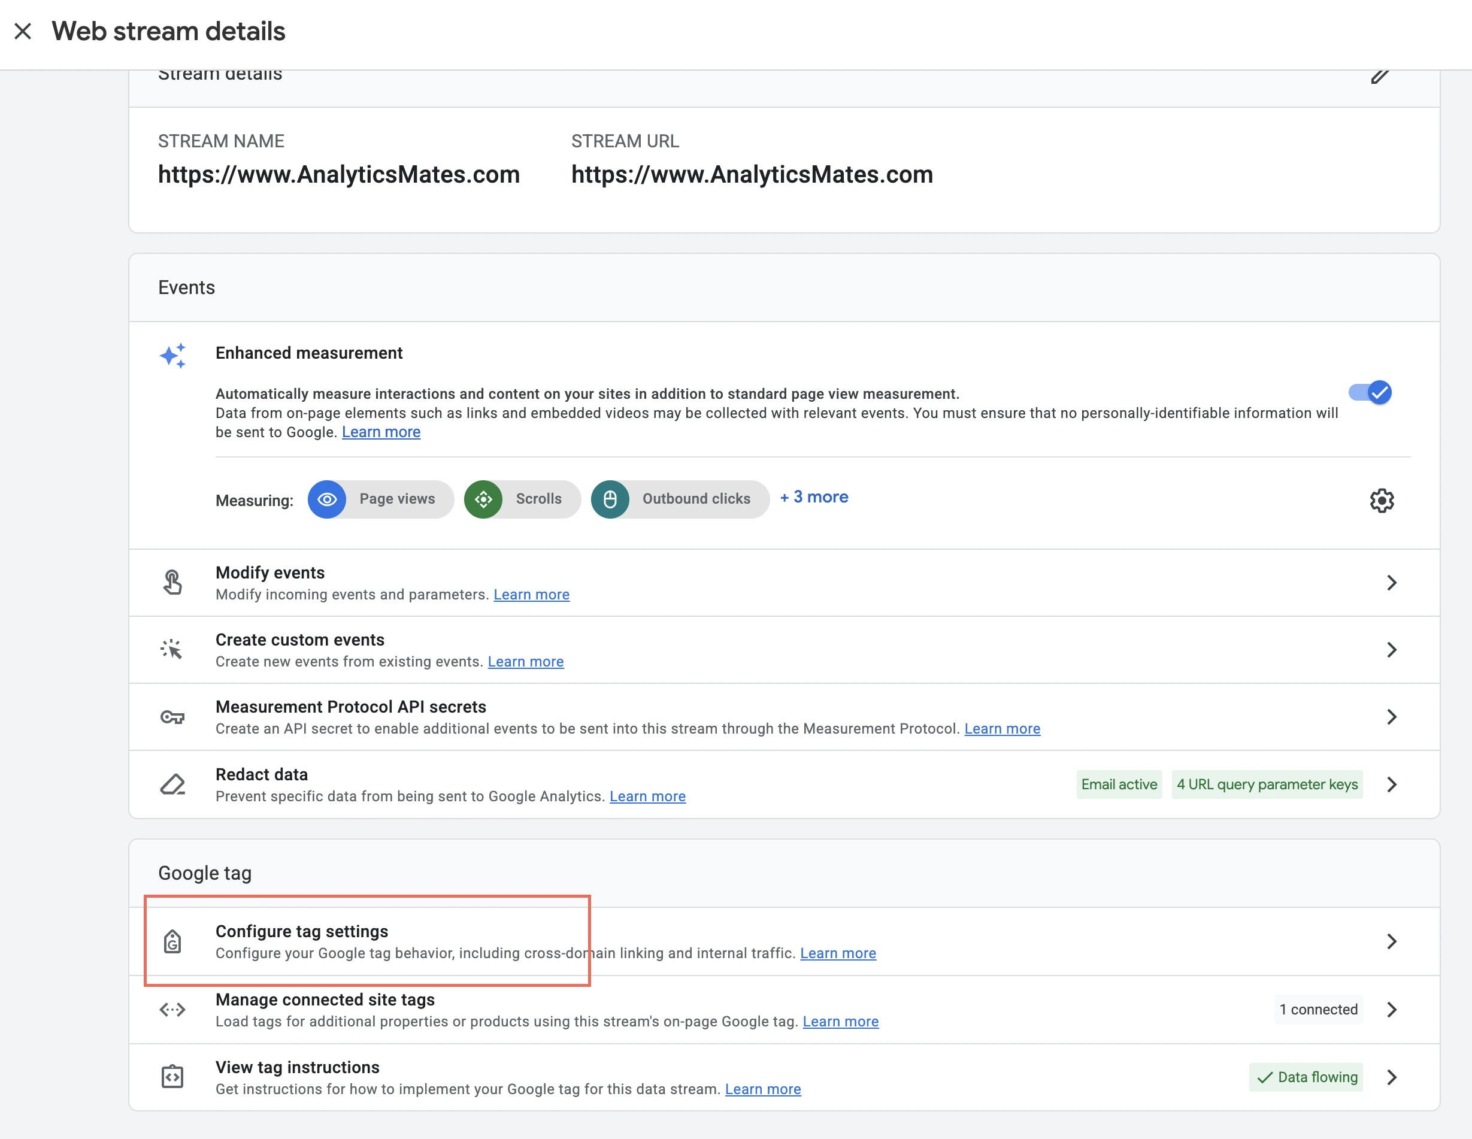Image resolution: width=1472 pixels, height=1139 pixels.
Task: Open Configure tag settings
Action: tap(784, 941)
